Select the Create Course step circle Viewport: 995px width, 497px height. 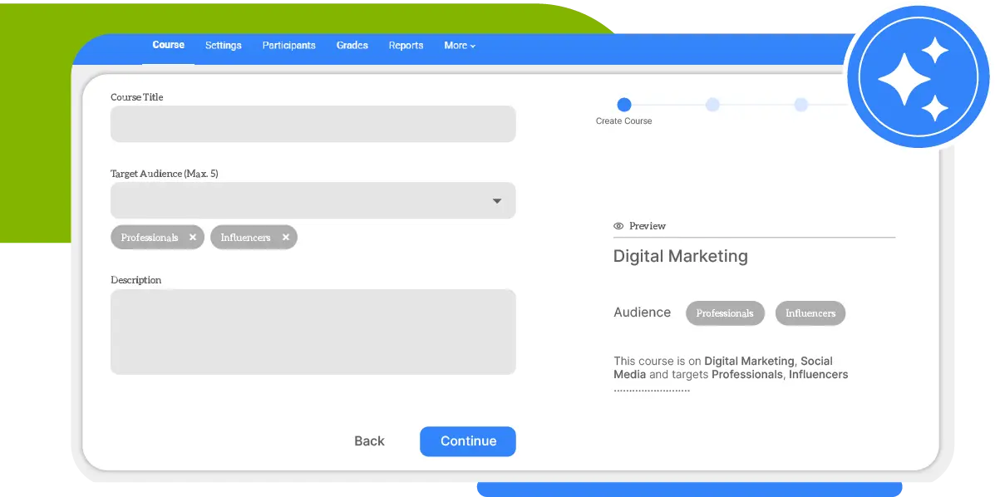[x=624, y=105]
